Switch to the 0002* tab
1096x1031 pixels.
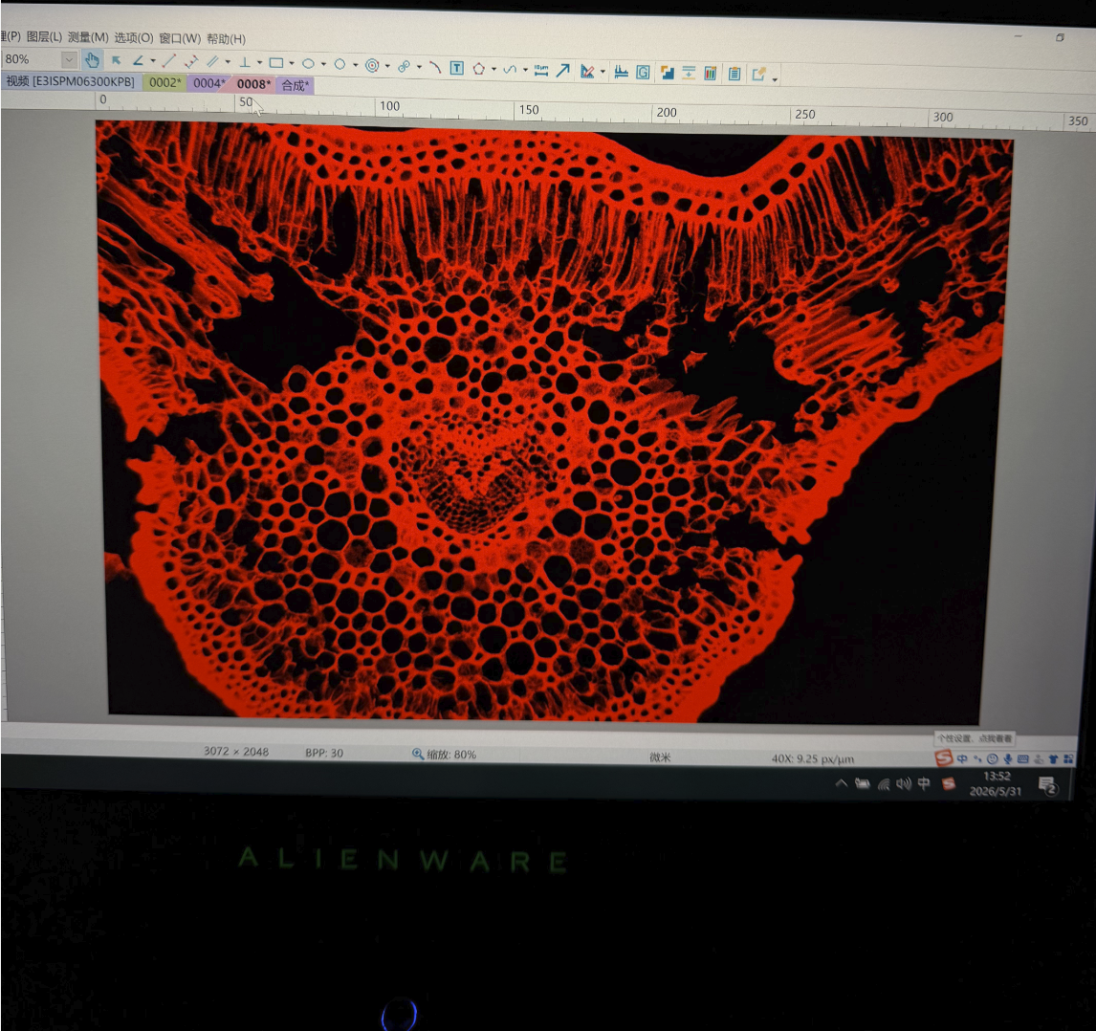(164, 82)
